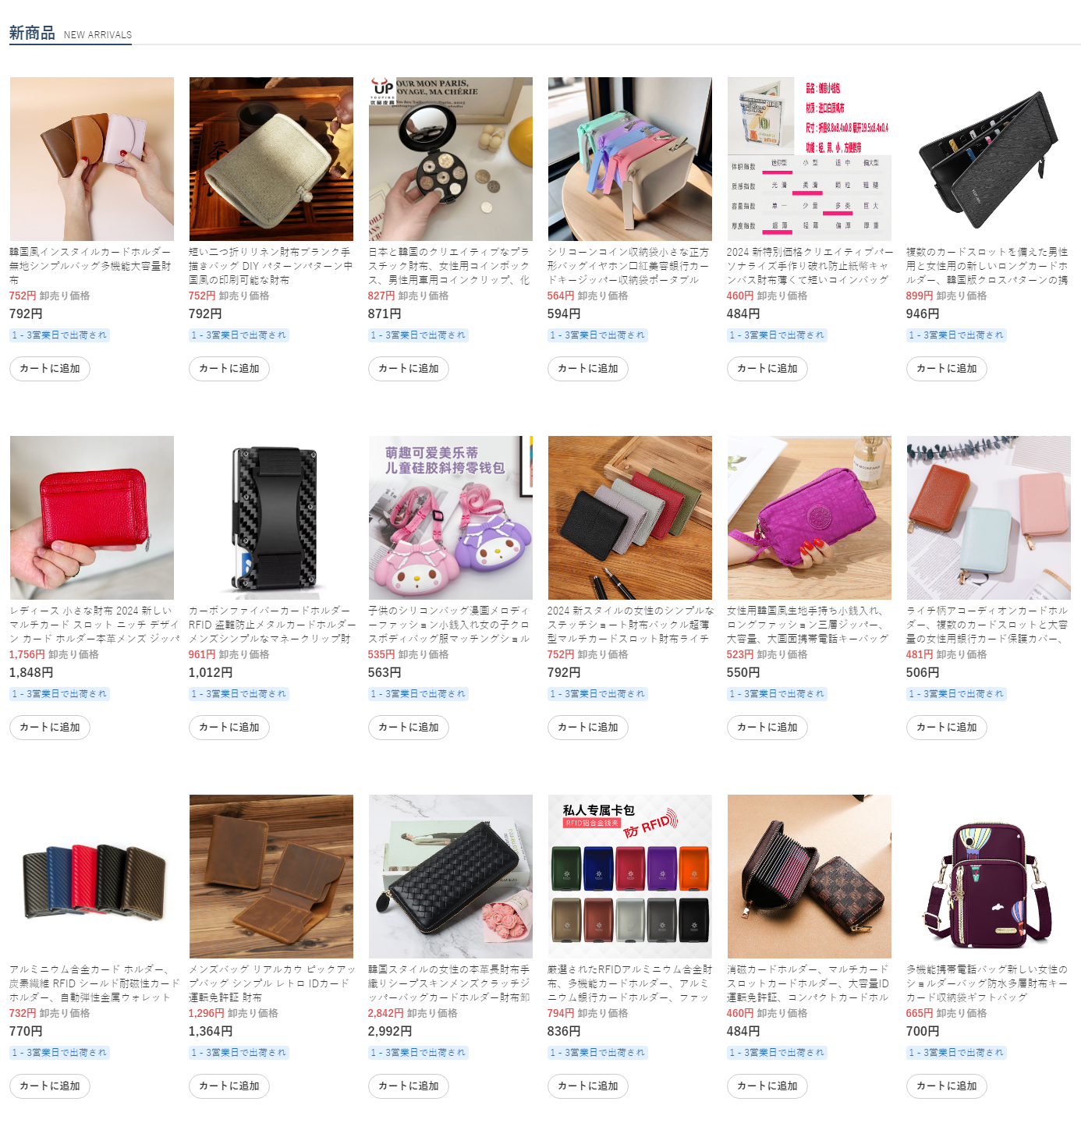Screen dimensions: 1081x1123
Task: Add the 871円 coin clip wallet to cart
Action: pyautogui.click(x=409, y=369)
